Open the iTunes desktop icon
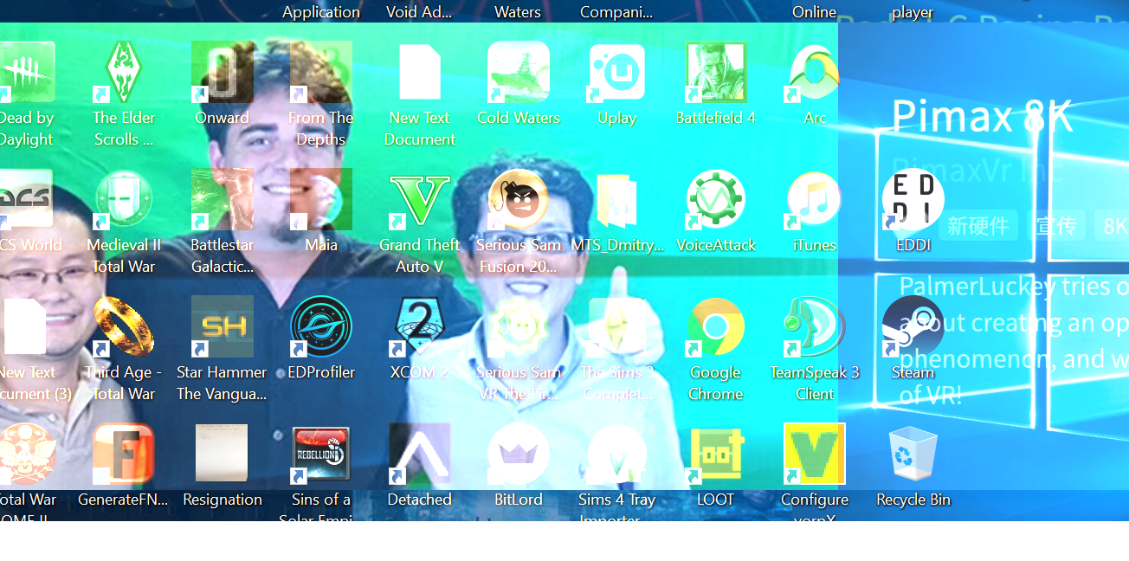Image resolution: width=1129 pixels, height=561 pixels. click(815, 199)
